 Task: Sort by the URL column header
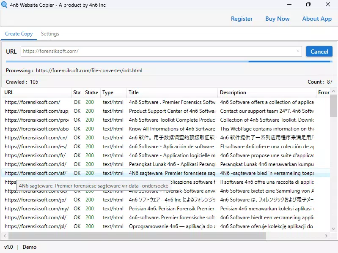[37, 92]
